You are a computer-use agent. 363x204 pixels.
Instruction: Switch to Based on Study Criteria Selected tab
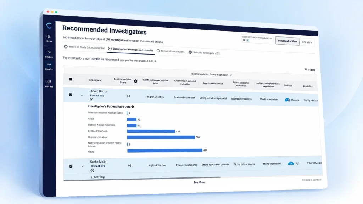tap(84, 47)
